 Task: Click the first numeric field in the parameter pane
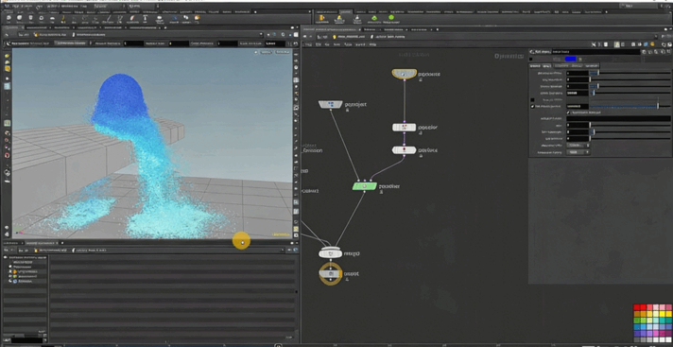[578, 74]
